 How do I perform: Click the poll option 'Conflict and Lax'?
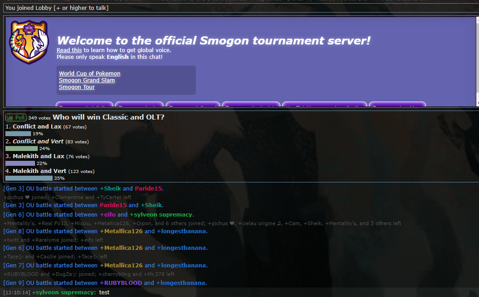pyautogui.click(x=37, y=127)
